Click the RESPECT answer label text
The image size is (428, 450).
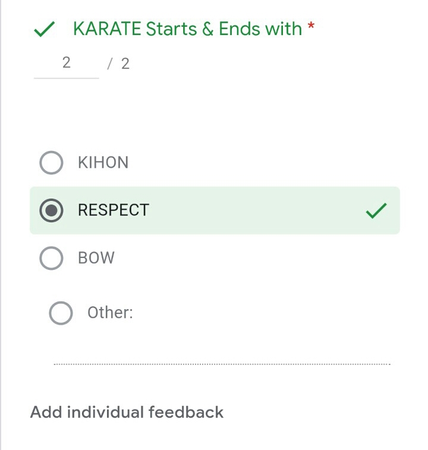[x=113, y=210]
